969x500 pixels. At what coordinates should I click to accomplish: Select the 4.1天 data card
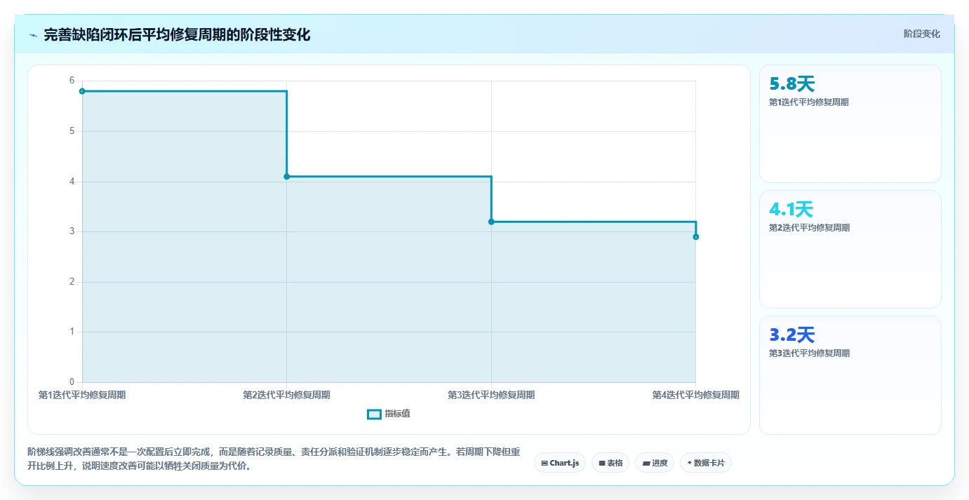tap(850, 250)
